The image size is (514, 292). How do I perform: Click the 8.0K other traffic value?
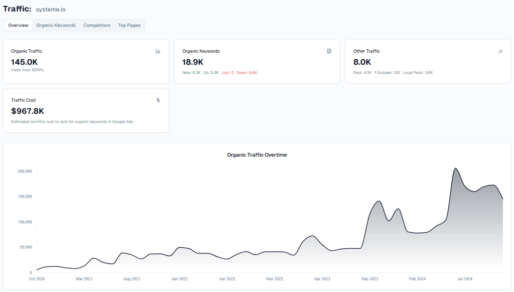tap(362, 62)
